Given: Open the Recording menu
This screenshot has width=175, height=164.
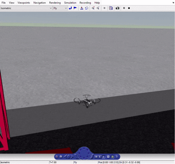Looking at the screenshot, I should [85, 3].
